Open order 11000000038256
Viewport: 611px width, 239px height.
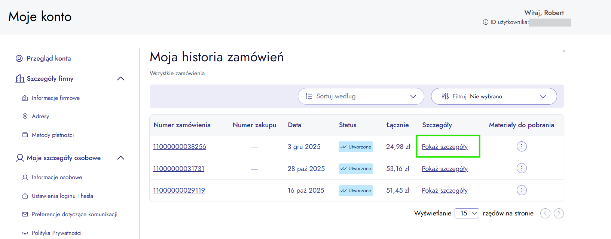(180, 147)
